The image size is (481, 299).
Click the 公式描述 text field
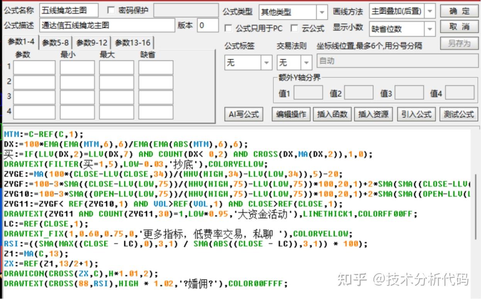(107, 26)
